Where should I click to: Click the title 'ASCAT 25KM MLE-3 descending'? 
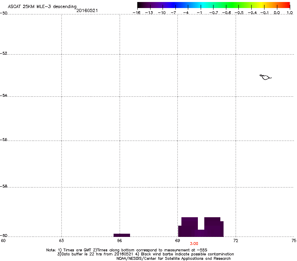pyautogui.click(x=42, y=7)
